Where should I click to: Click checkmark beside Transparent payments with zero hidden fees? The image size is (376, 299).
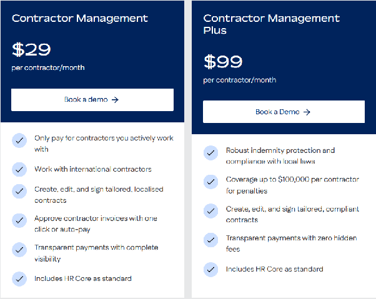[210, 240]
